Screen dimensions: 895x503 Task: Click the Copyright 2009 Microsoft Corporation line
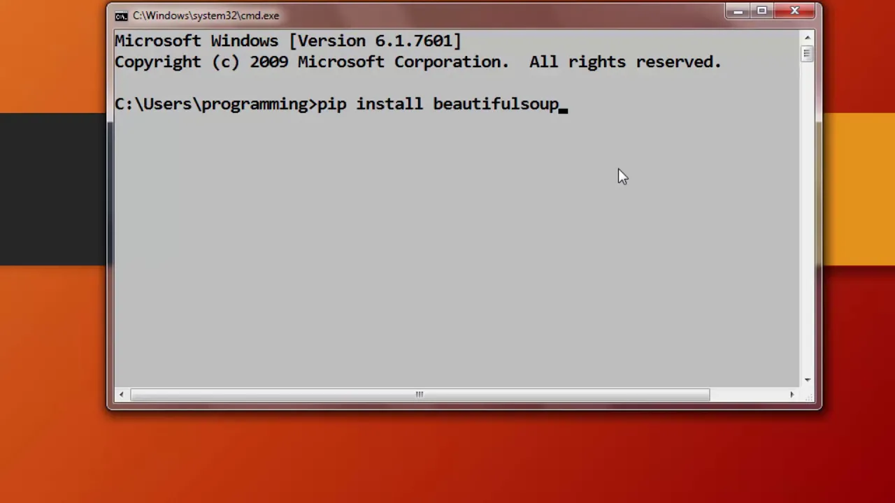point(418,62)
